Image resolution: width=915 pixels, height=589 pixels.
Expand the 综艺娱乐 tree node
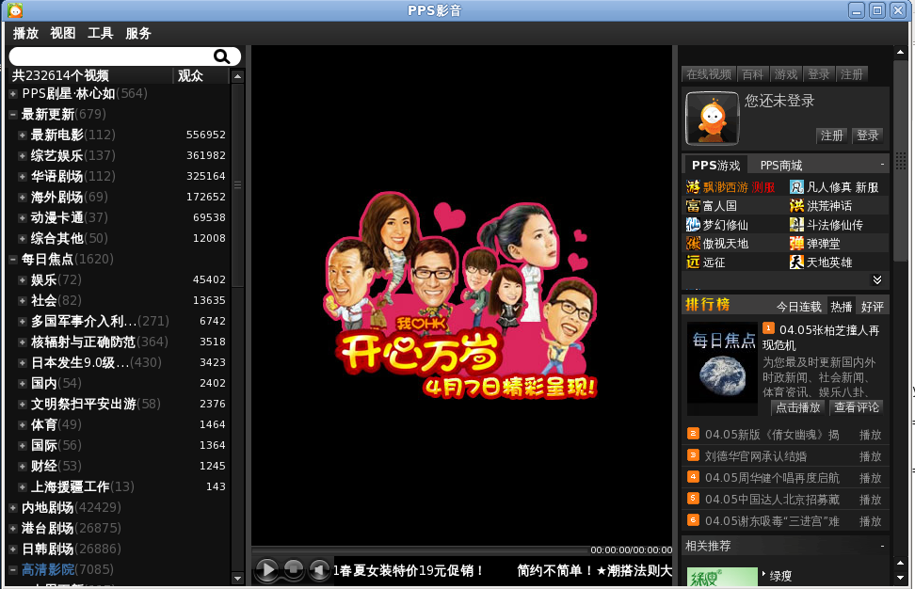(x=22, y=155)
